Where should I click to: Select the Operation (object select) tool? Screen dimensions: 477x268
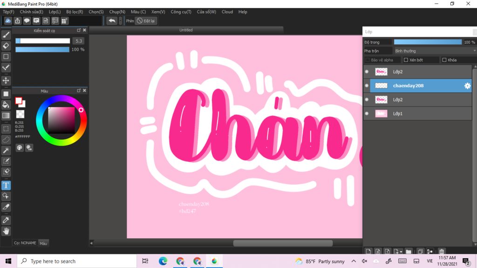tap(6, 196)
